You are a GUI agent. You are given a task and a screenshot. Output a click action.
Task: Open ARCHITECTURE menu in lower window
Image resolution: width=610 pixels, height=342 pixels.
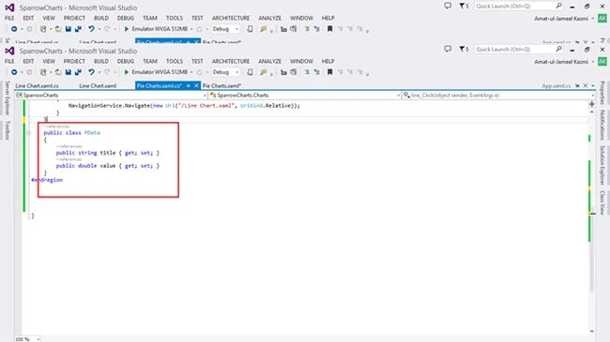point(231,62)
